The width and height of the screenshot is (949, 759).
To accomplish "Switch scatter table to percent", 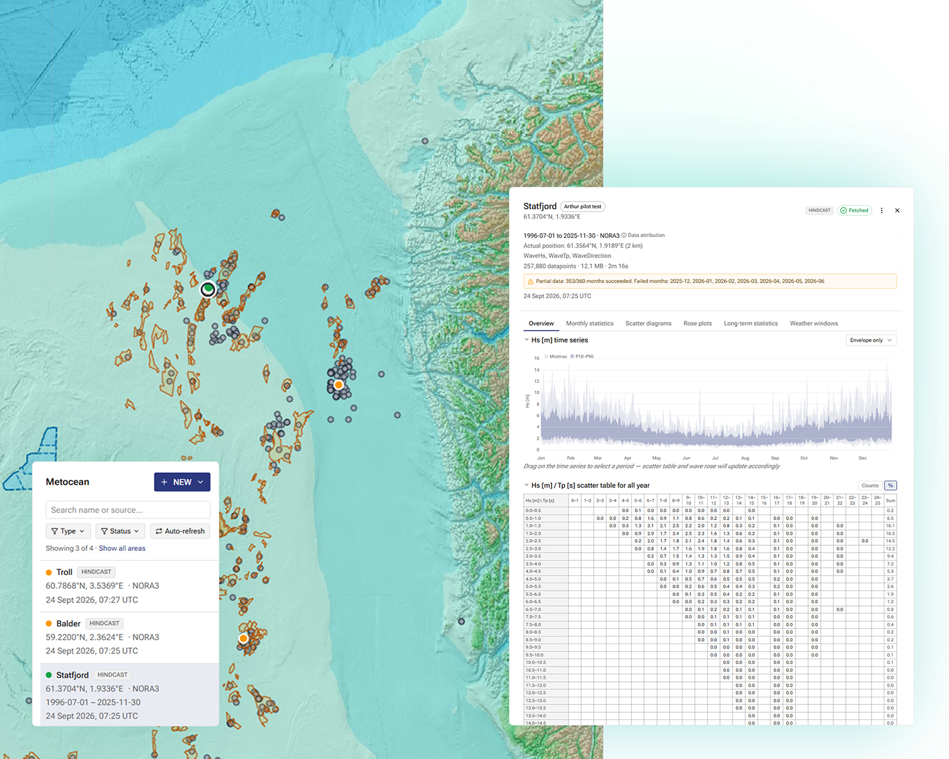I will click(x=890, y=486).
